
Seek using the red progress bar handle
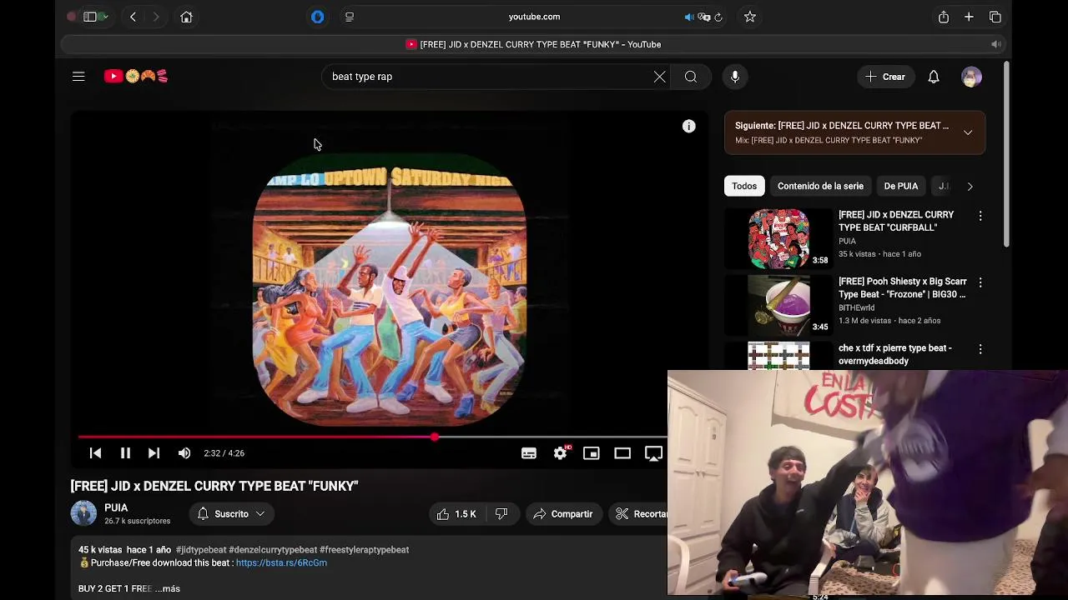[435, 437]
